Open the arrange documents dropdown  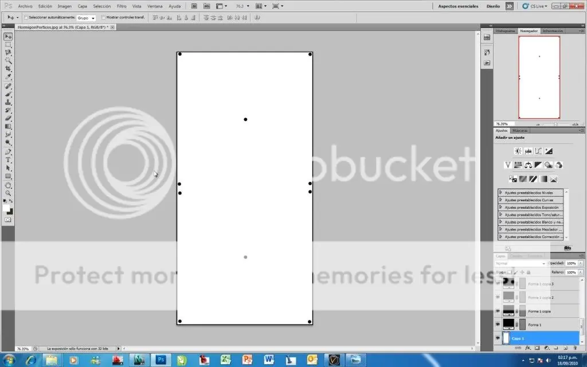[261, 6]
